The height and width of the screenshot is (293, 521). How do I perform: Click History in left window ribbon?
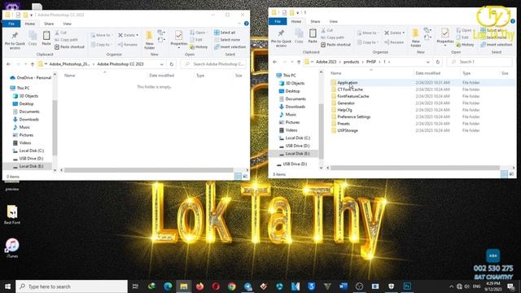(199, 47)
